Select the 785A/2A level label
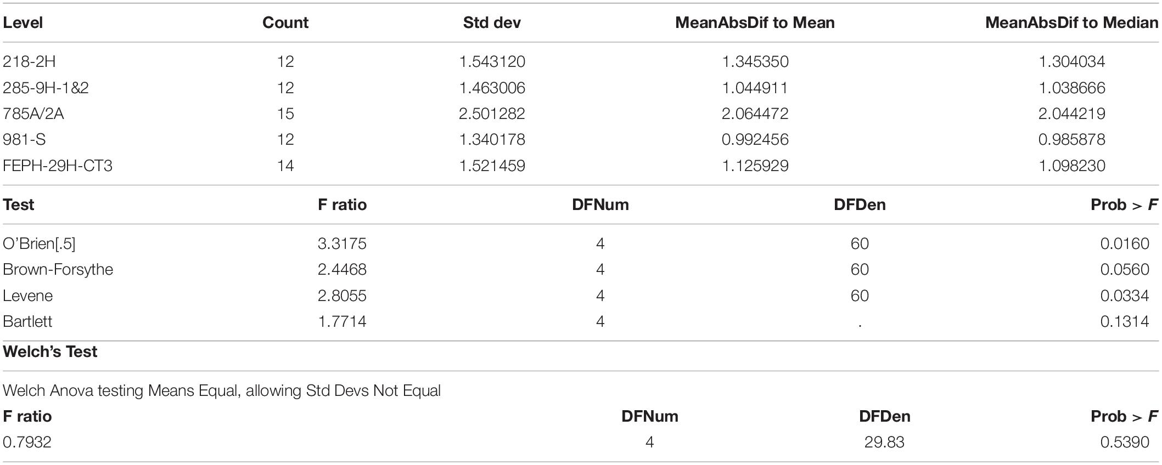1162x465 pixels. pyautogui.click(x=33, y=114)
